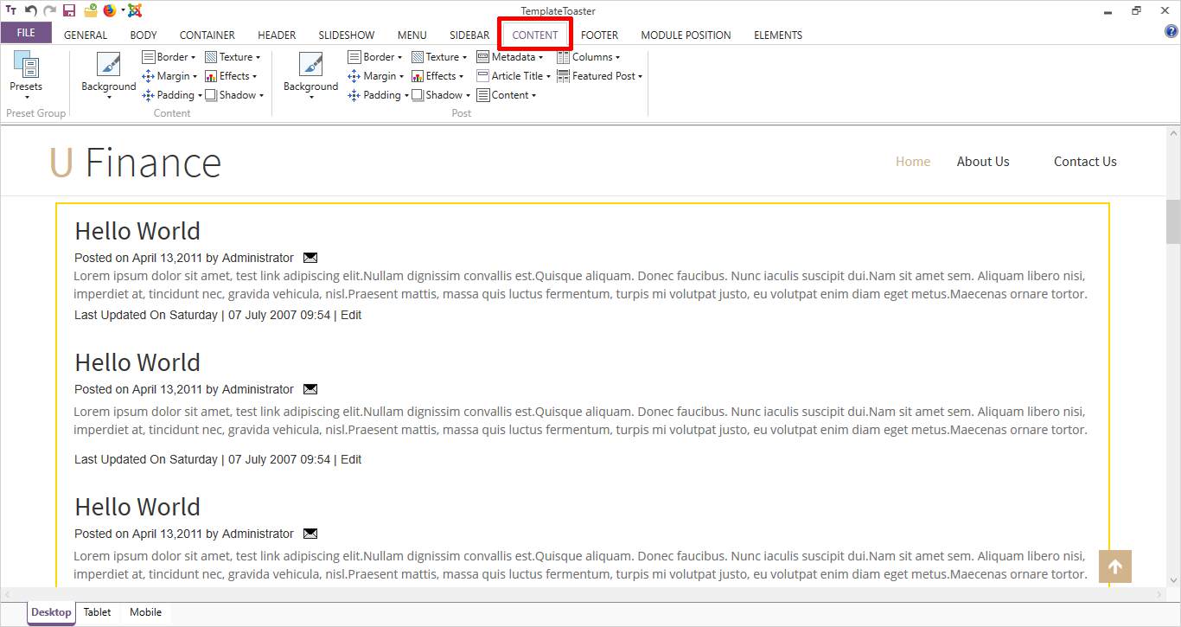
Task: Switch to the SLIDESHOW ribbon tab
Action: [346, 35]
